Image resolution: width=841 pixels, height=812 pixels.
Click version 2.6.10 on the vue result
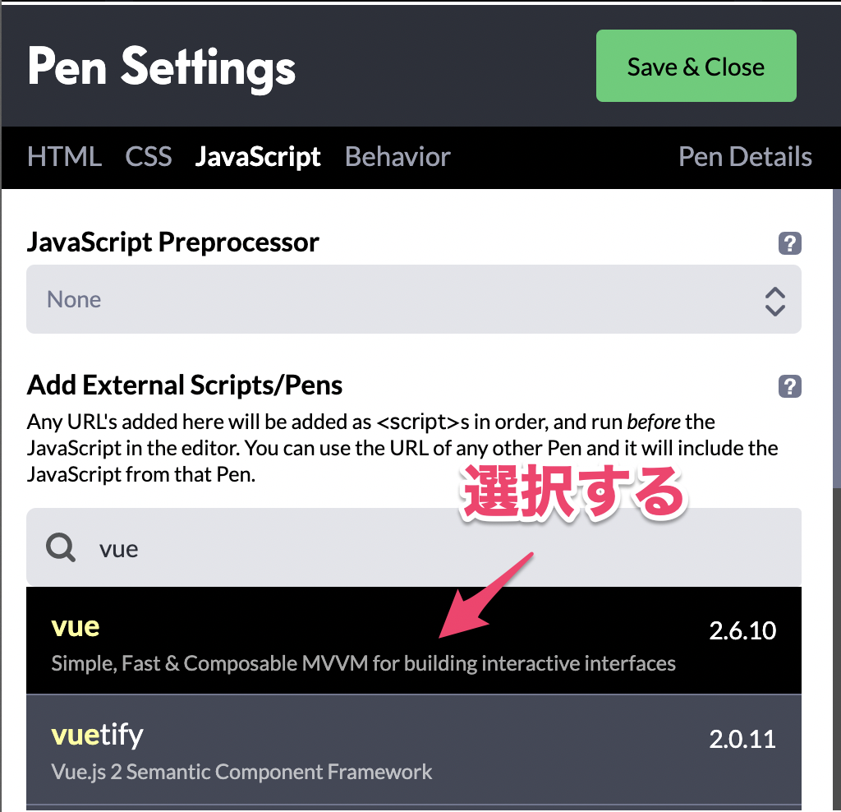pos(742,630)
